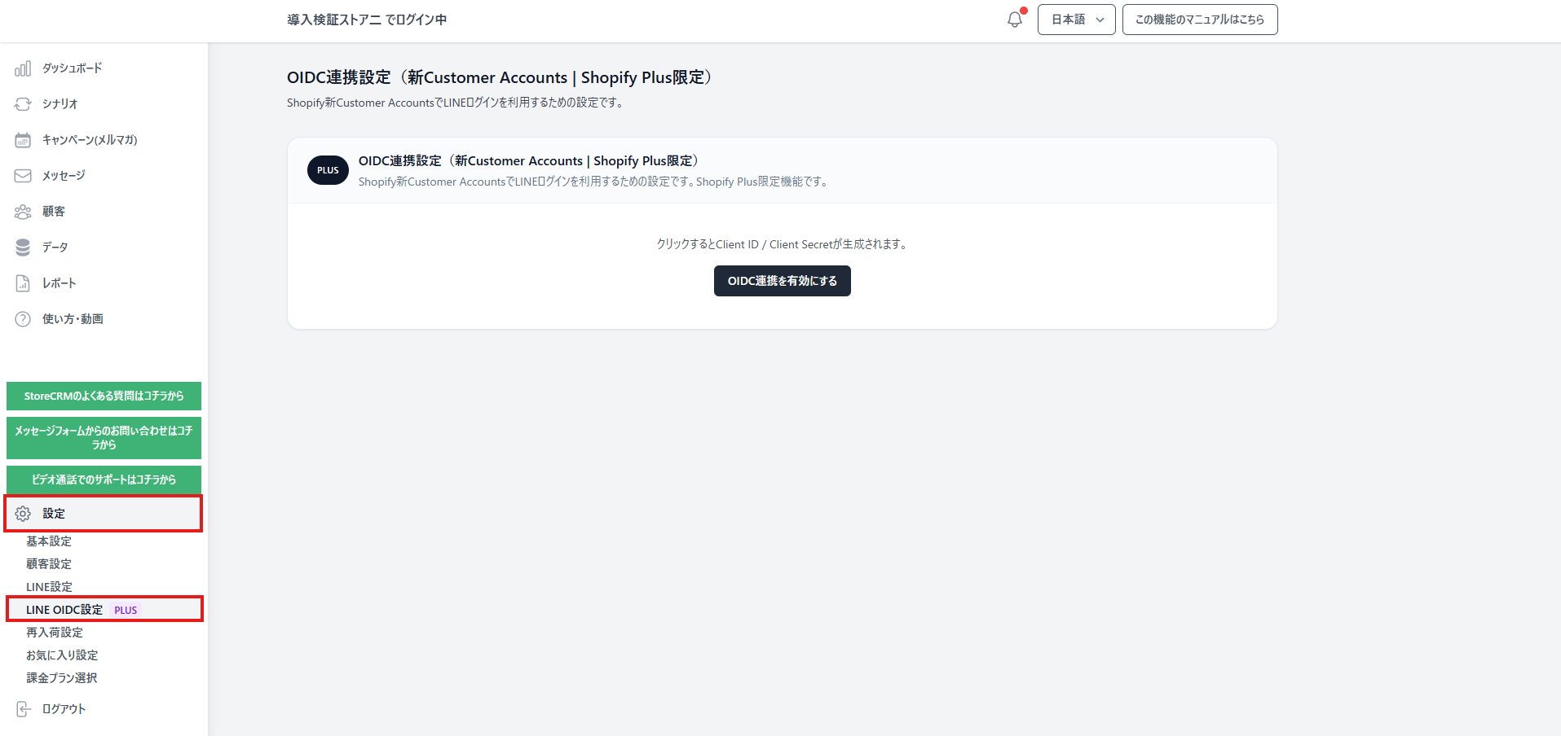The image size is (1561, 736).
Task: Open the StoreCRM FAQ green button
Action: [104, 396]
